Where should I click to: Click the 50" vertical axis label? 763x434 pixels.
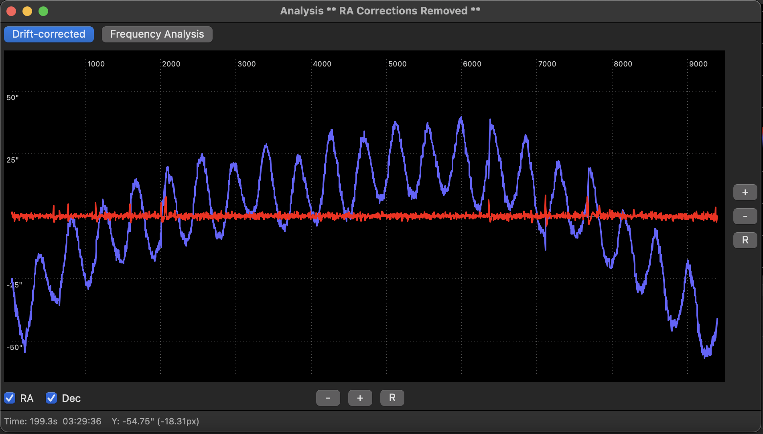pyautogui.click(x=12, y=98)
